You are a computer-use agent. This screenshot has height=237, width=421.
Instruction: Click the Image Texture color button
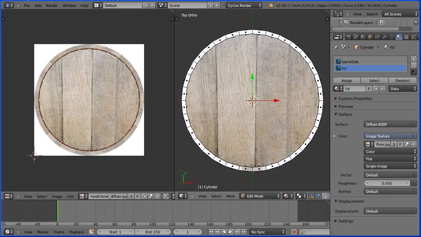pos(390,136)
